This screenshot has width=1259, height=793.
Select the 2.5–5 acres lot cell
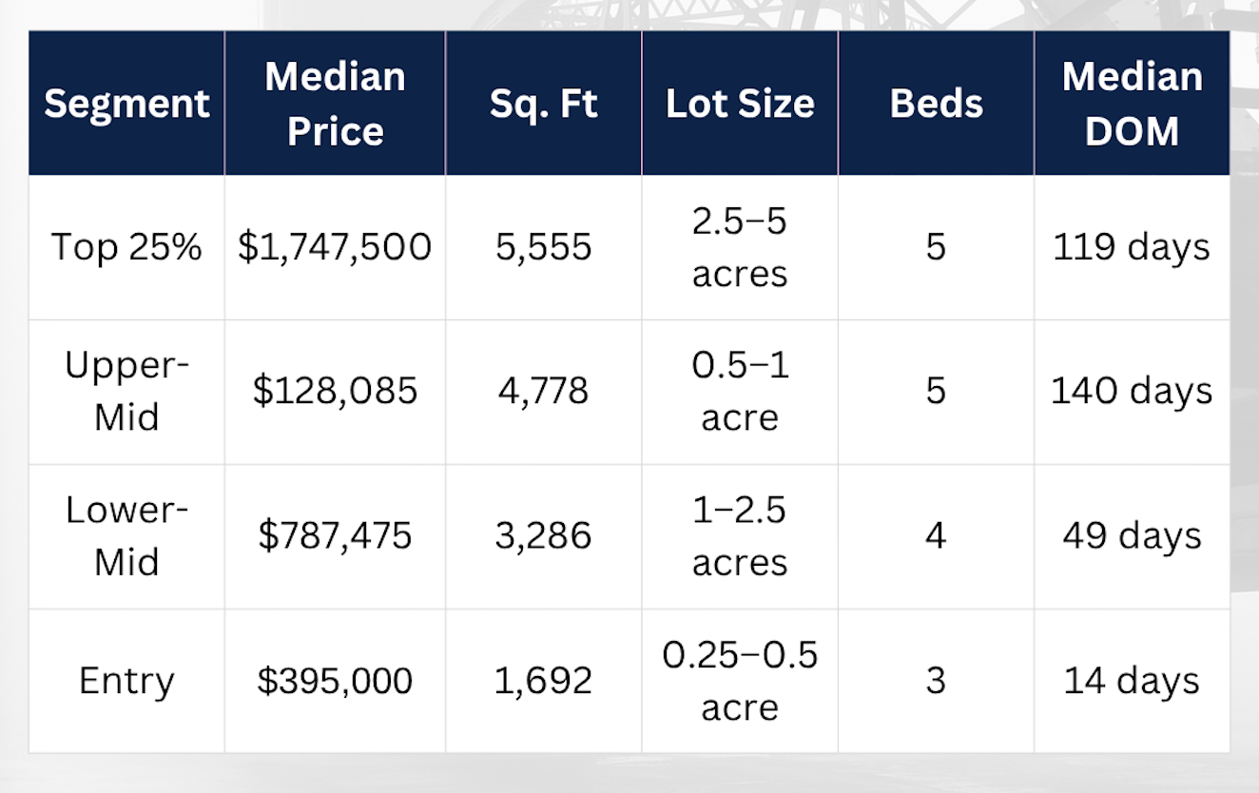point(740,247)
